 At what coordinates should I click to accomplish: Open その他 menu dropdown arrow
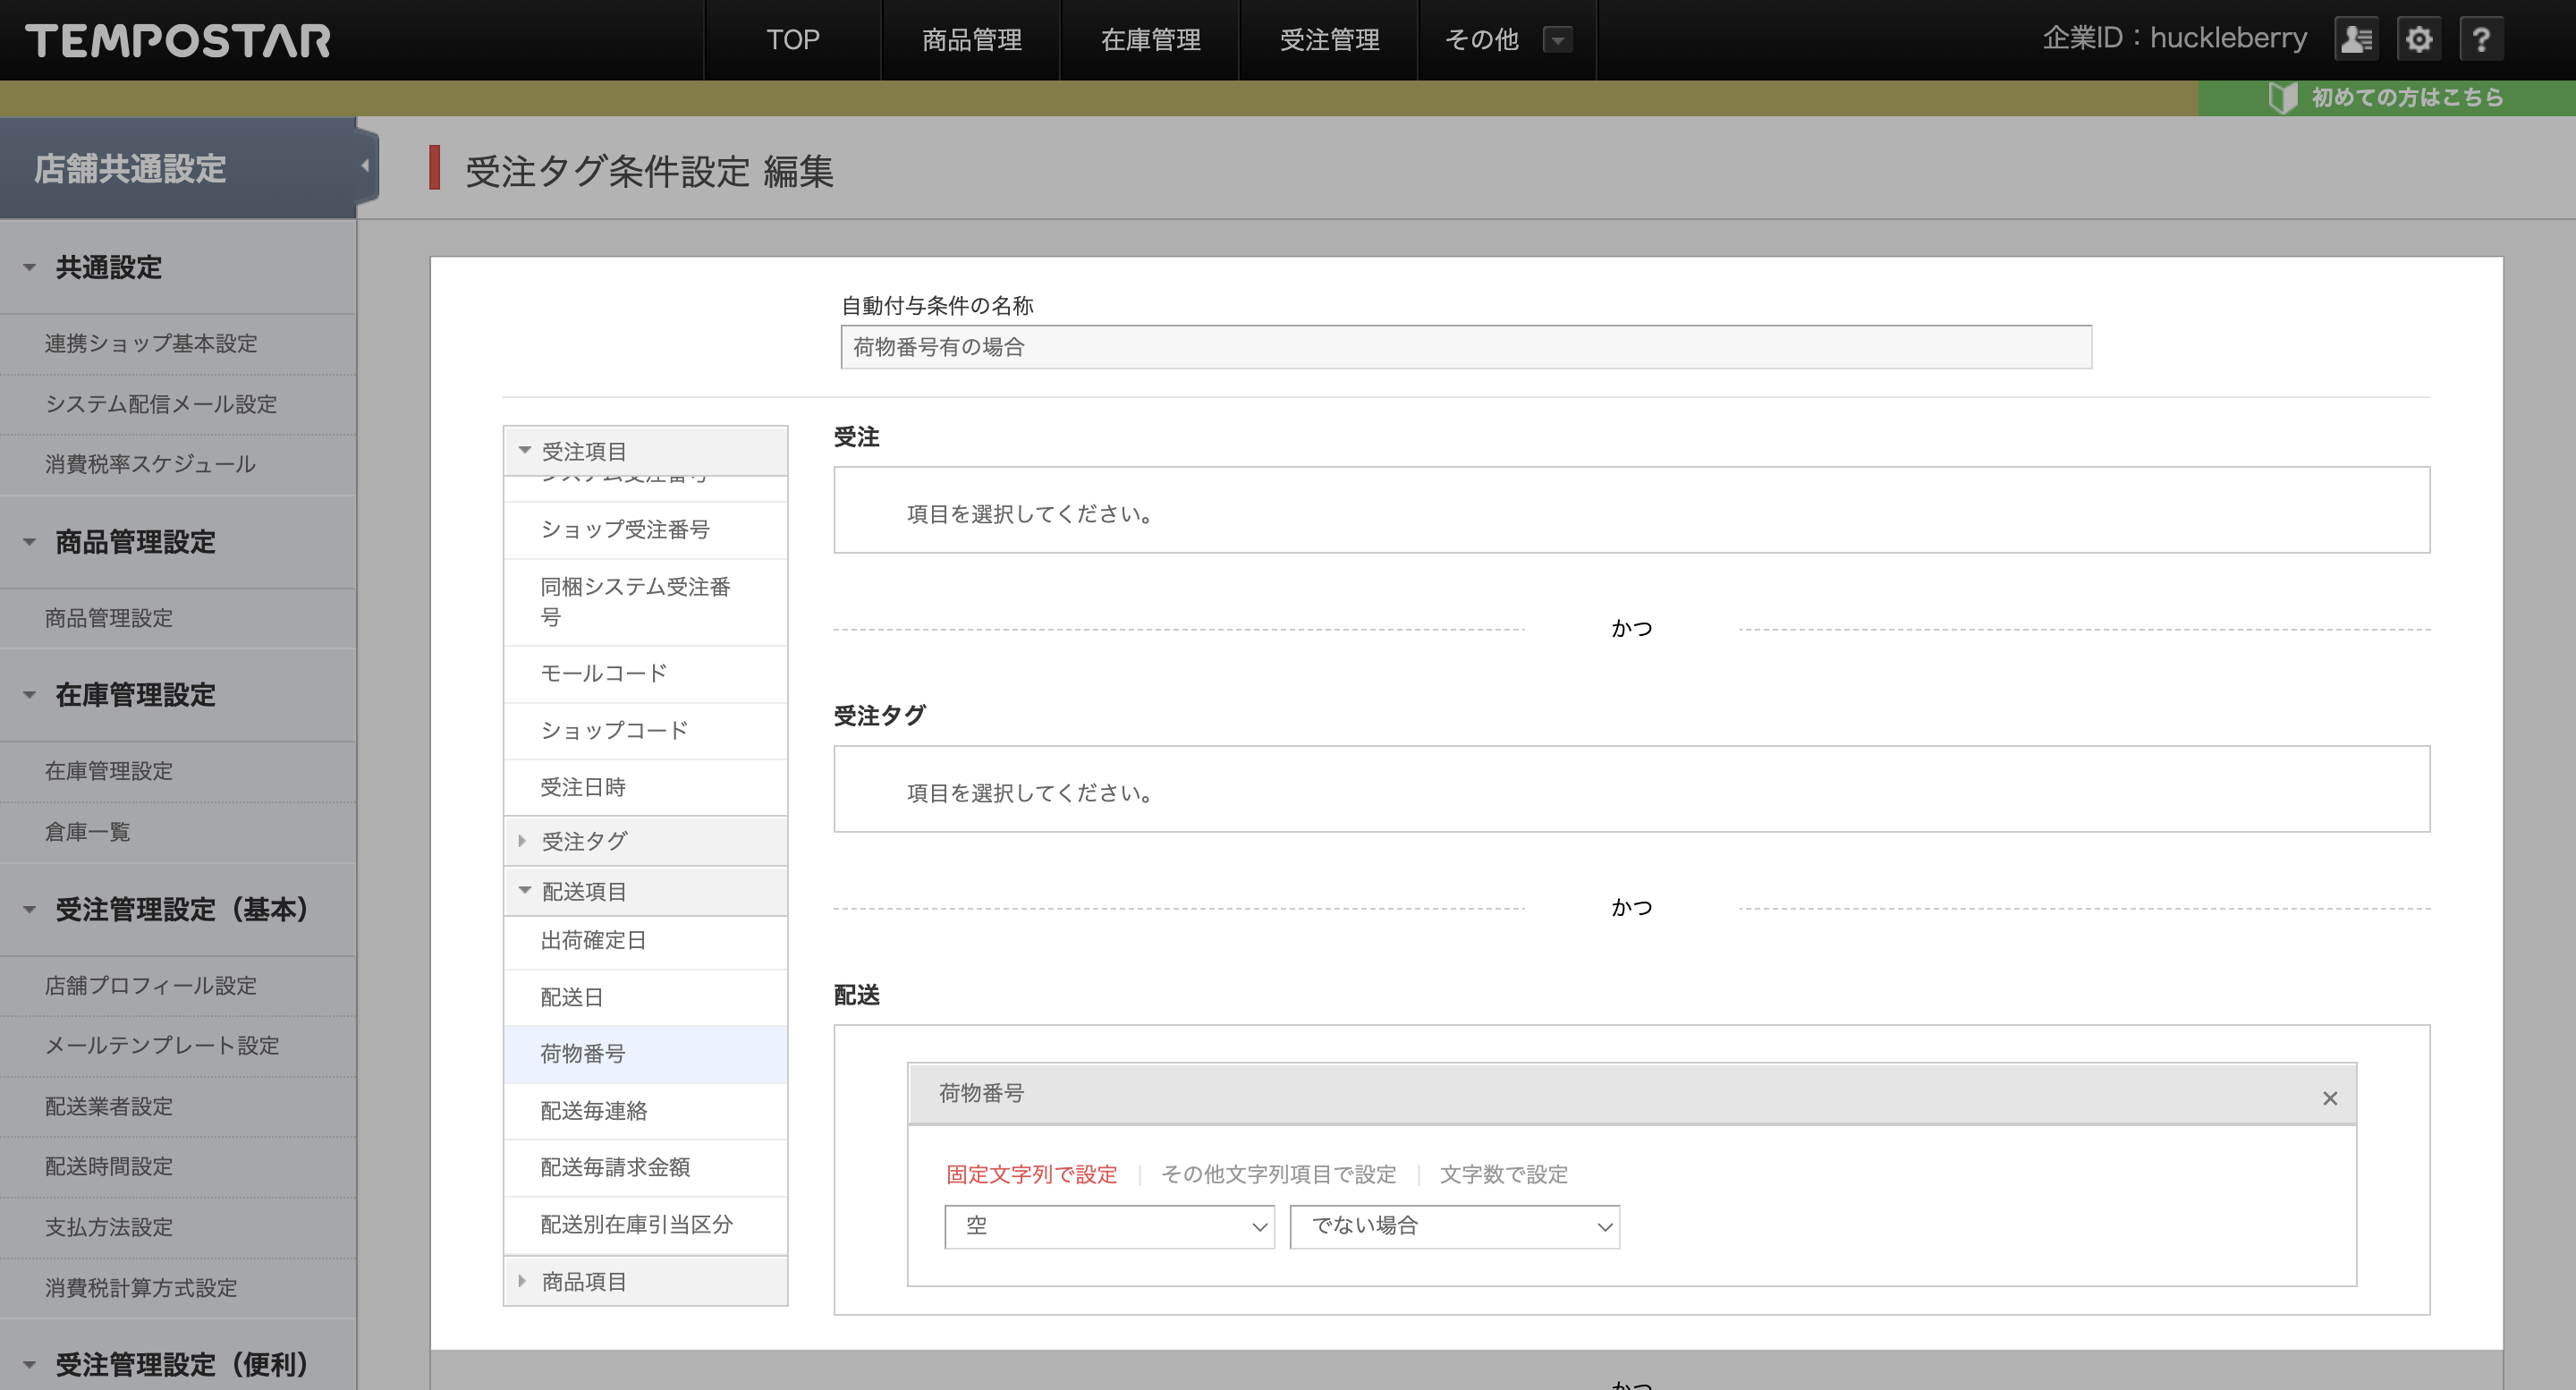1557,40
